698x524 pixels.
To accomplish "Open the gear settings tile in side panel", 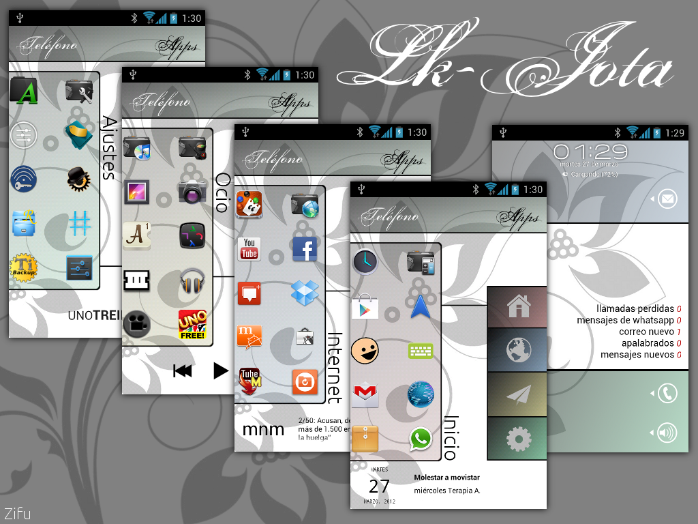I will click(518, 437).
